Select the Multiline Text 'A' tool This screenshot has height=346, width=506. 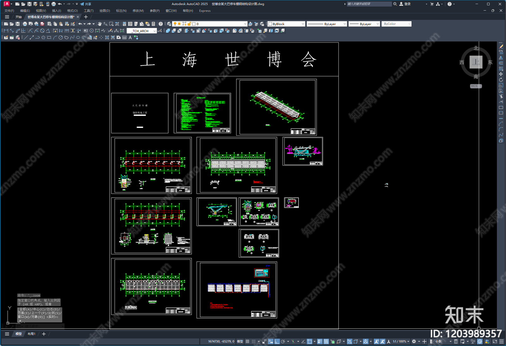pyautogui.click(x=130, y=38)
